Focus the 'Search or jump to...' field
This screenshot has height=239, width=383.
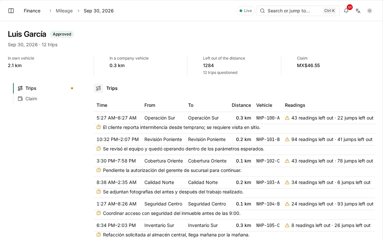tap(298, 11)
